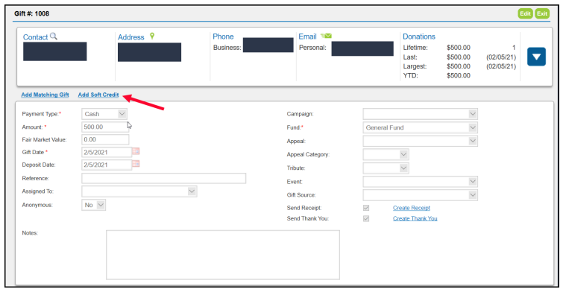This screenshot has width=563, height=292.
Task: Click the Address map pin icon
Action: (152, 36)
